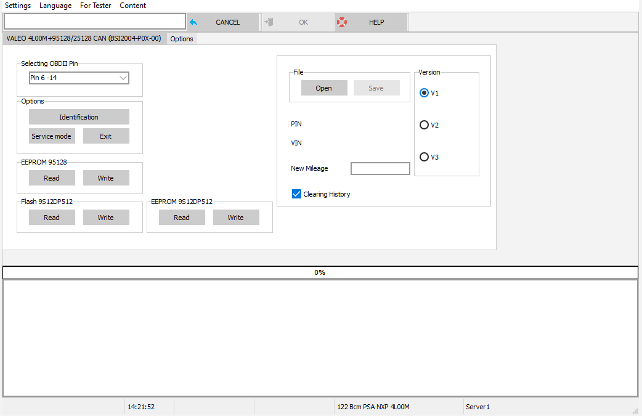Screen dimensions: 642x416
Task: Switch to the Options tab
Action: (x=182, y=39)
